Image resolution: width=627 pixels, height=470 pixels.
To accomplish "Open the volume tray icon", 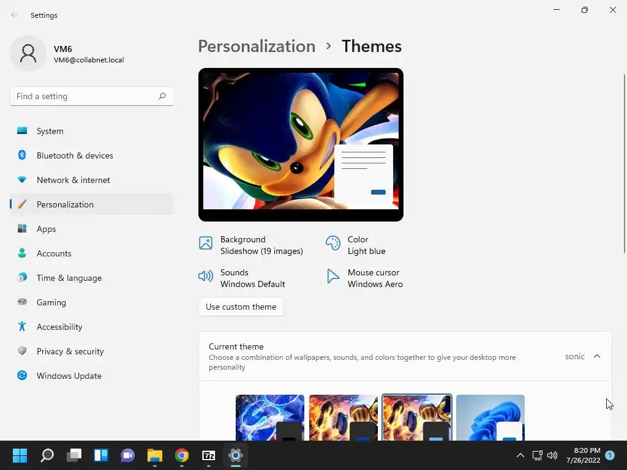I will (552, 455).
